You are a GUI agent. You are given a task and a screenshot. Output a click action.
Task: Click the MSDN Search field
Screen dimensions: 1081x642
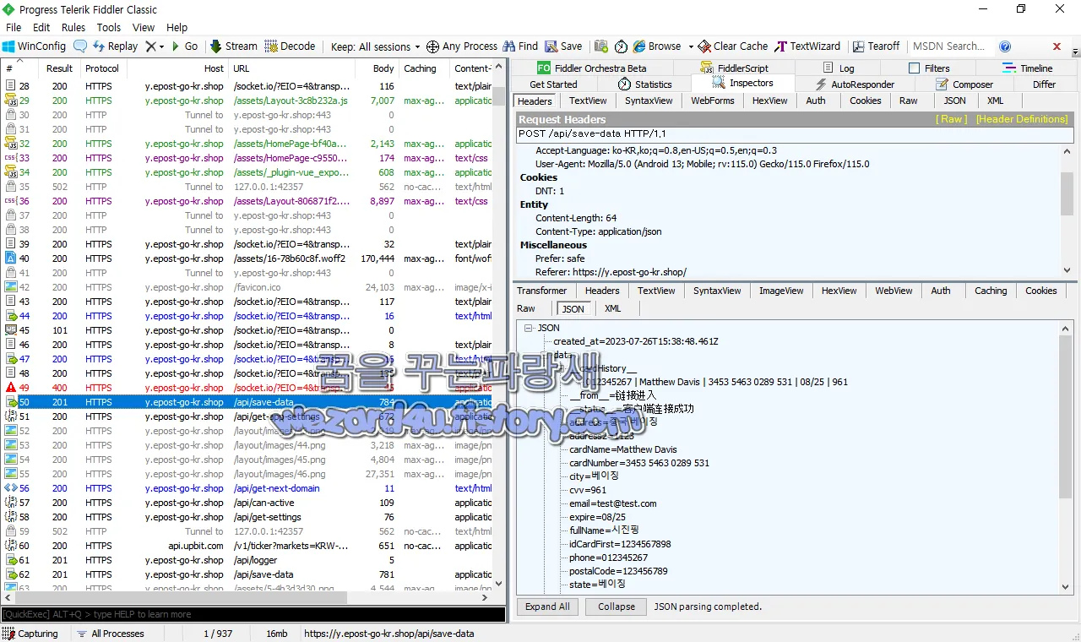click(x=951, y=46)
